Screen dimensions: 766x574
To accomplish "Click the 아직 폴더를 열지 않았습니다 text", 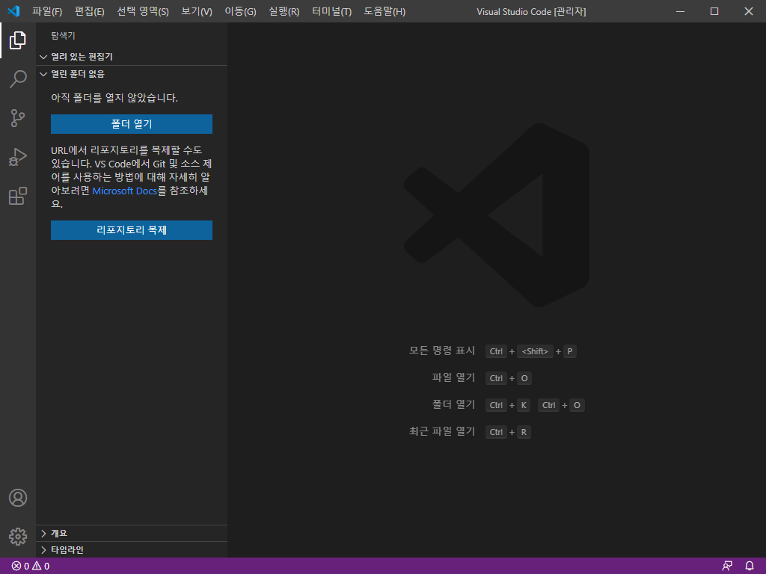I will point(114,98).
